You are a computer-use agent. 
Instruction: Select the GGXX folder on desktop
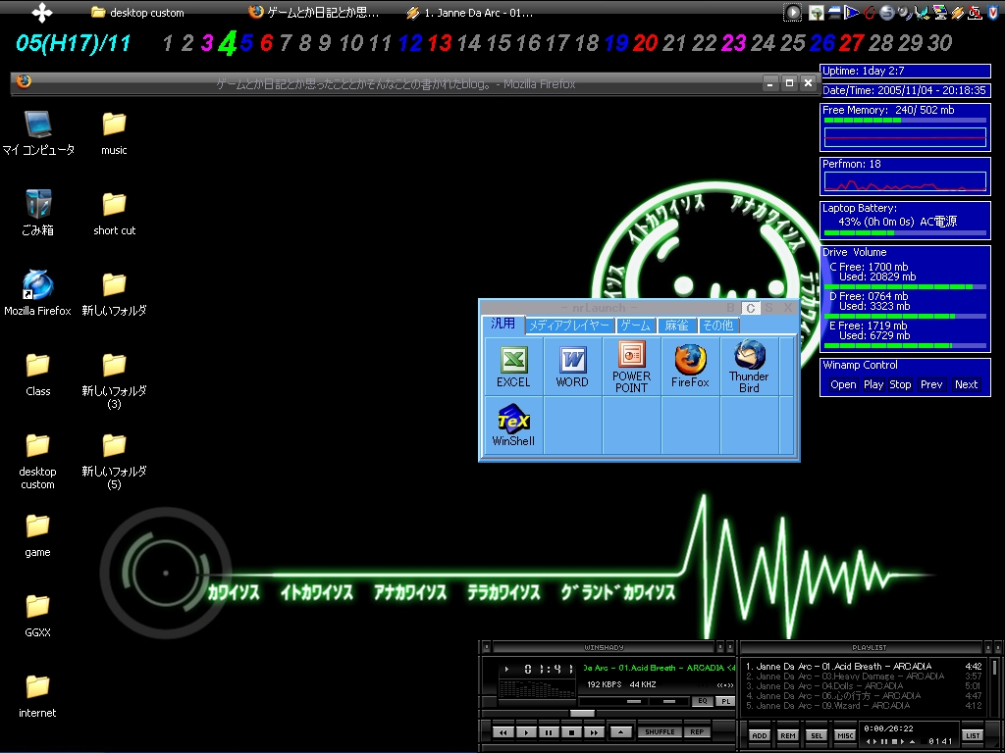tap(38, 615)
